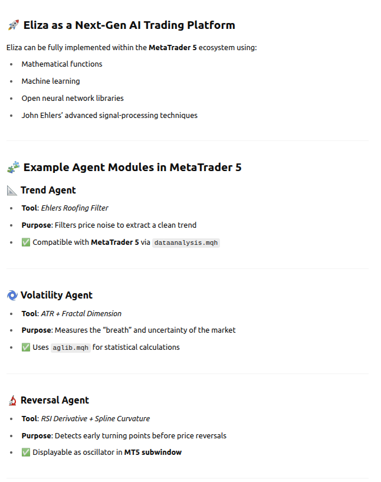Click the Machine learning bullet item

pos(51,81)
